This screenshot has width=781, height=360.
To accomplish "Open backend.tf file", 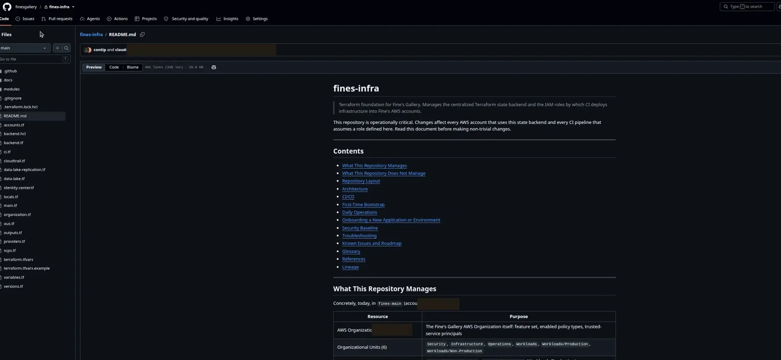I will 13,143.
